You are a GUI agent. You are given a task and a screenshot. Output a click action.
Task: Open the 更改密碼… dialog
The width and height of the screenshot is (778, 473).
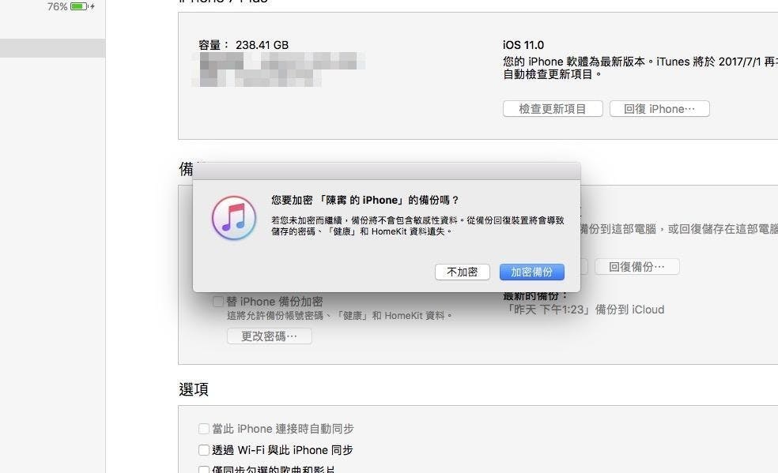click(270, 336)
